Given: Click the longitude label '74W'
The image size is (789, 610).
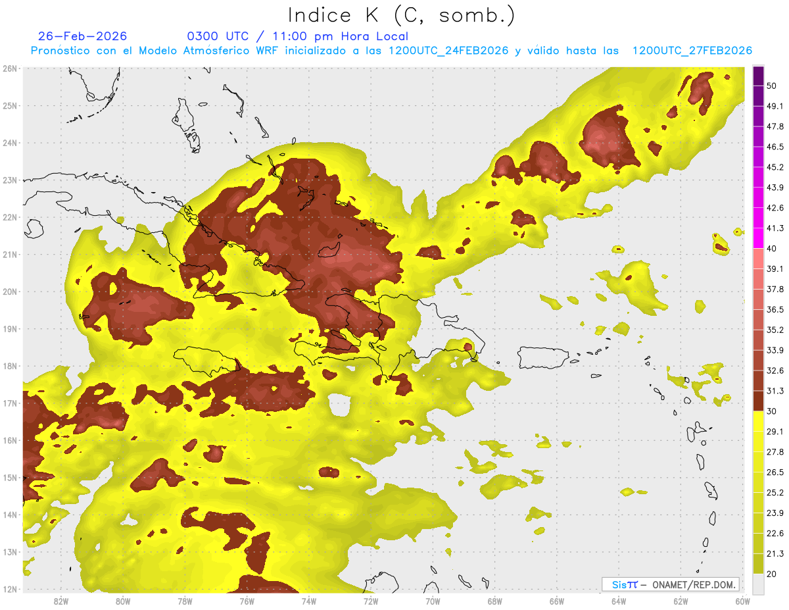Looking at the screenshot, I should (x=308, y=601).
